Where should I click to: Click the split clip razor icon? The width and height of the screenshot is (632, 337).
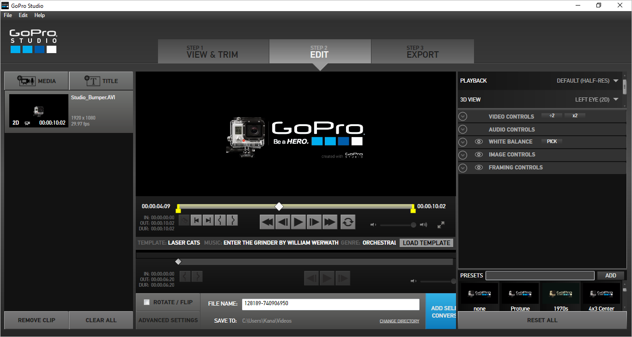tap(184, 220)
